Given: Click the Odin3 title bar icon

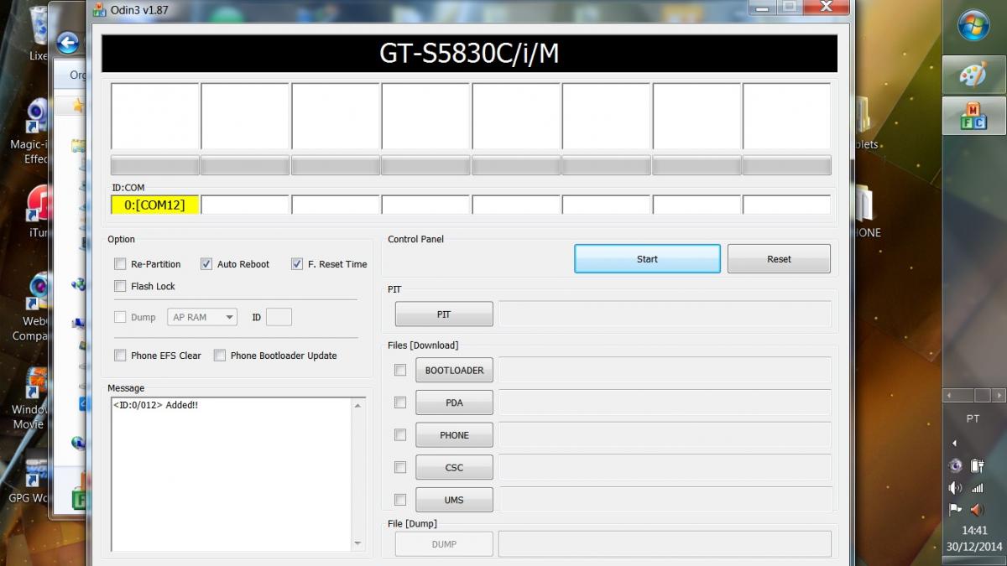Looking at the screenshot, I should (100, 9).
